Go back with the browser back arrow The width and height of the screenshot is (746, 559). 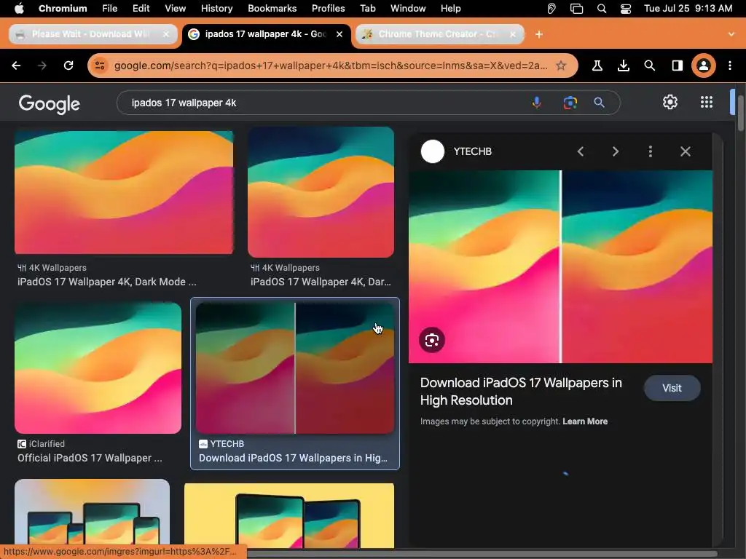[16, 66]
